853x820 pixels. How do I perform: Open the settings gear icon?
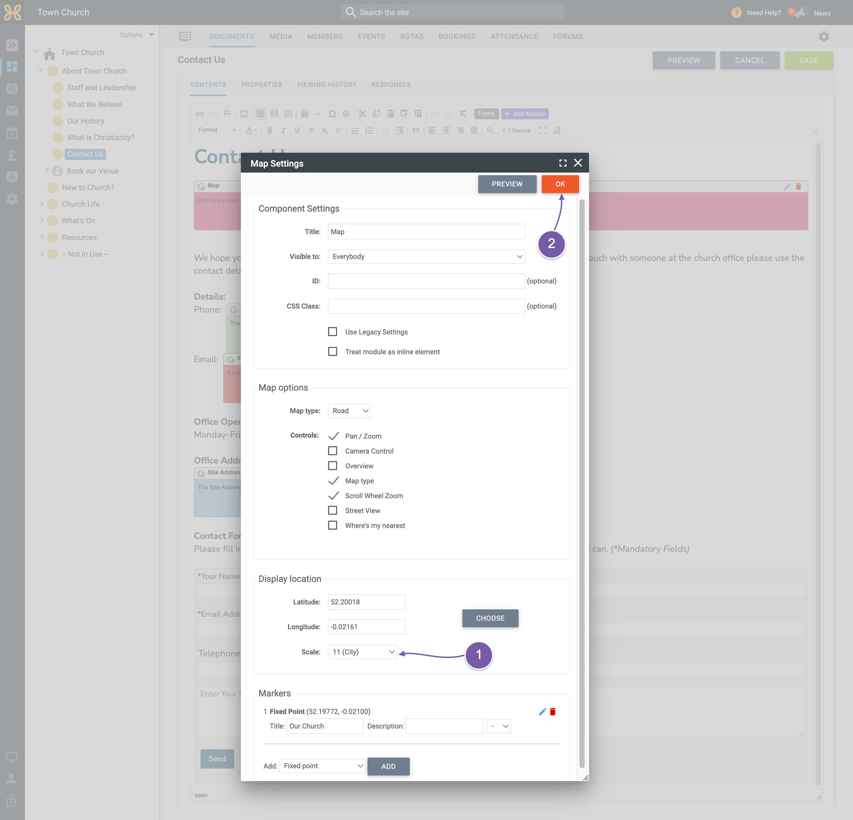click(x=824, y=37)
